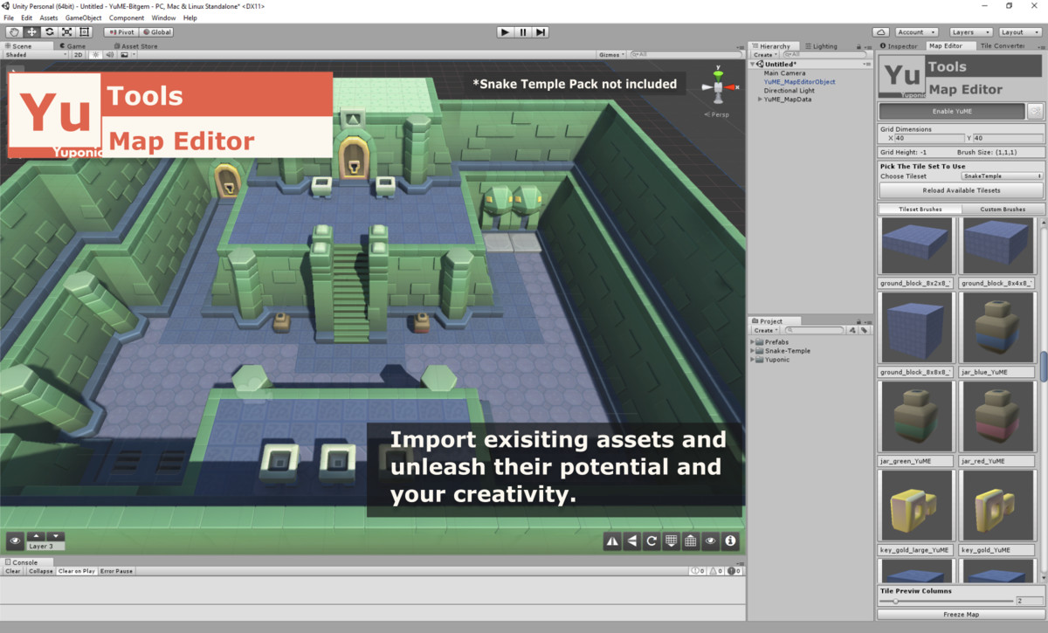1048x633 pixels.
Task: Toggle Clear on Play in Console
Action: [77, 571]
